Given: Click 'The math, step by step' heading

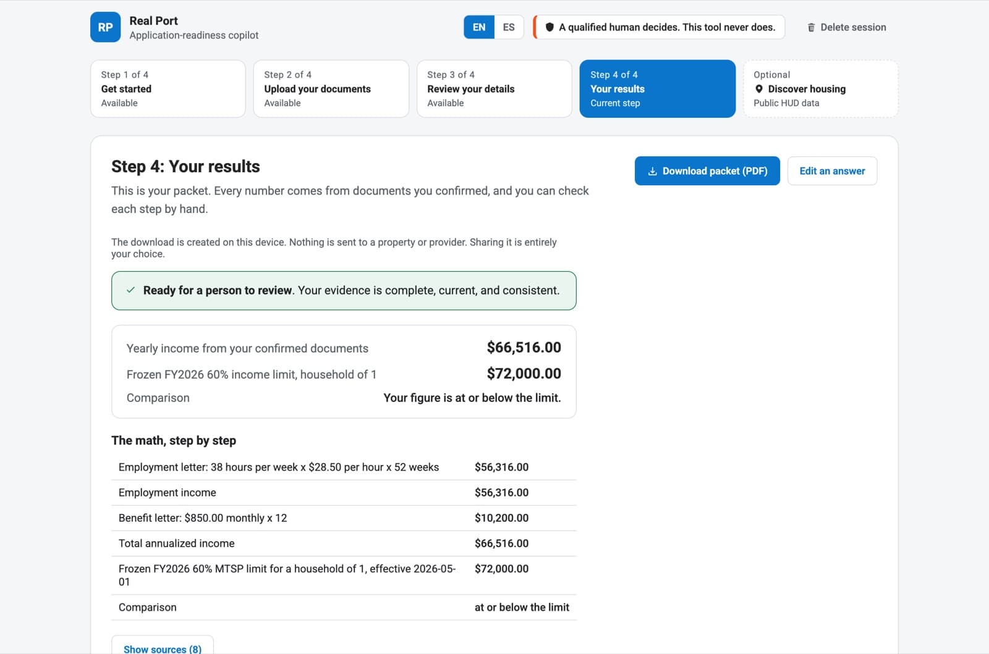Looking at the screenshot, I should pos(174,440).
